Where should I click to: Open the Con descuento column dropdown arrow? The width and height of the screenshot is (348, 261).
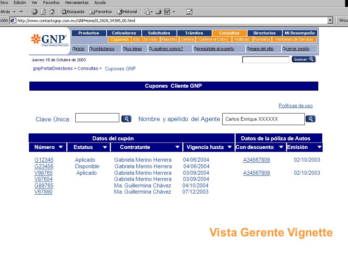click(x=281, y=147)
